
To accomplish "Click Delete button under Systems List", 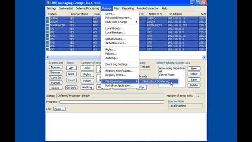I will coord(56,88).
